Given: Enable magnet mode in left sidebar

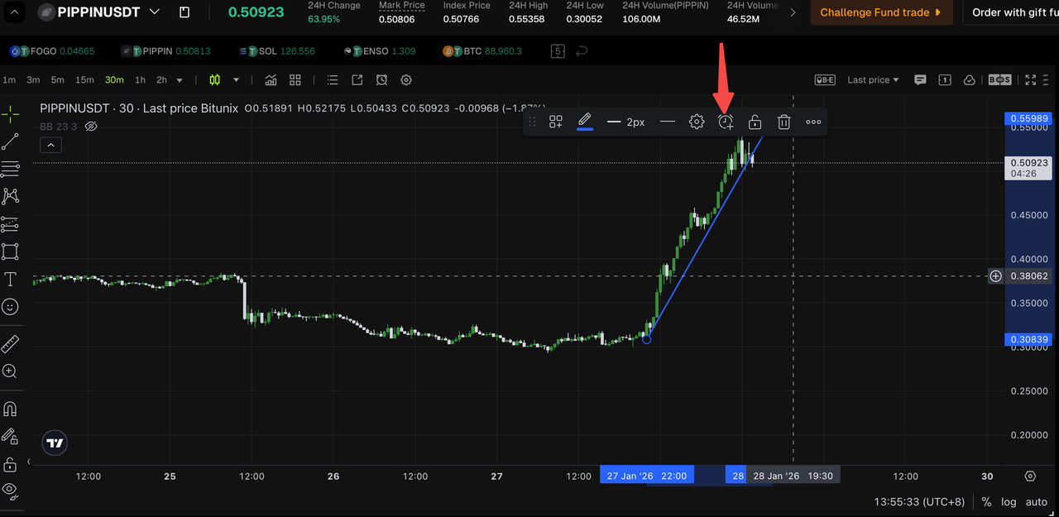Looking at the screenshot, I should click(x=10, y=408).
